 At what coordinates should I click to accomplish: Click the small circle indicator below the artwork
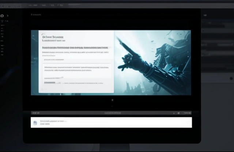[x=113, y=100]
